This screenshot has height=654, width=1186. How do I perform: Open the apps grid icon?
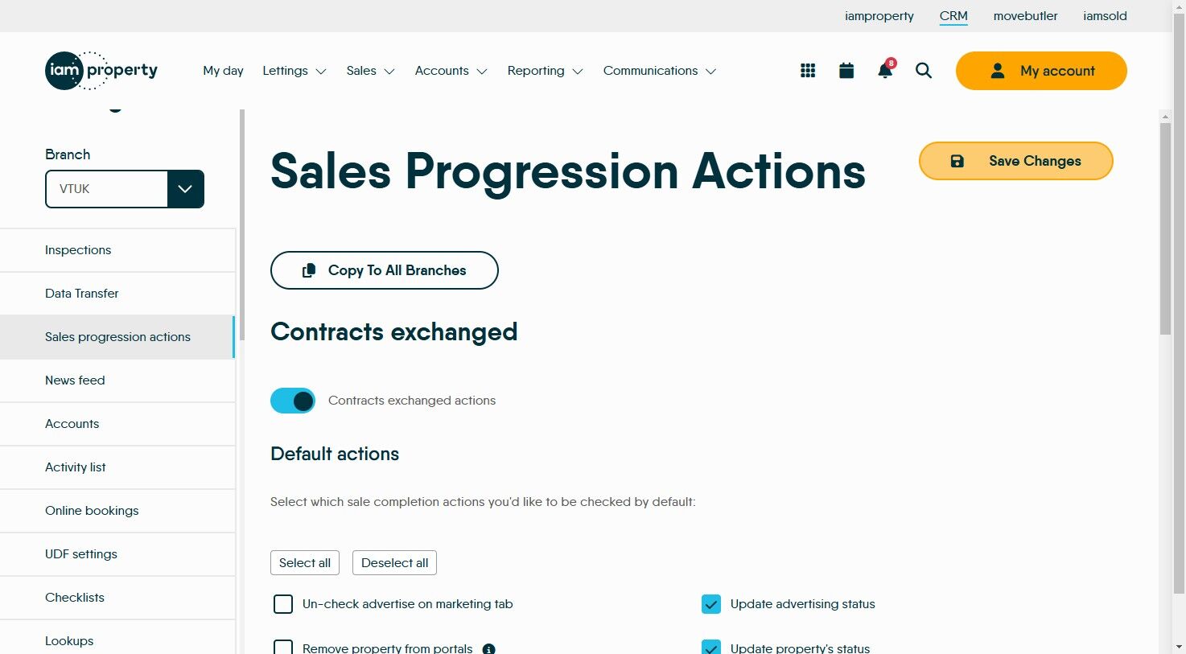tap(808, 71)
